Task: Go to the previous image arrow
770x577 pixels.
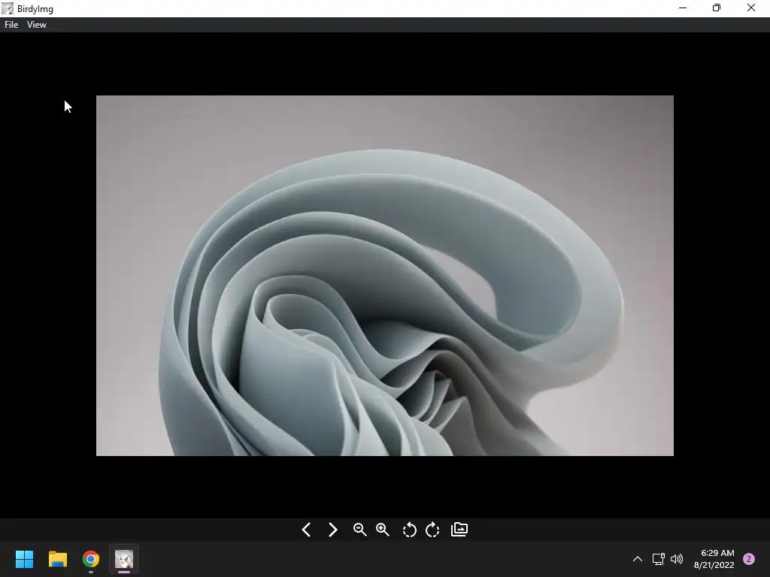Action: click(x=306, y=530)
